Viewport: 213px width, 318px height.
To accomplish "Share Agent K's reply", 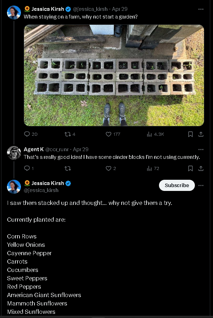I will pos(201,168).
